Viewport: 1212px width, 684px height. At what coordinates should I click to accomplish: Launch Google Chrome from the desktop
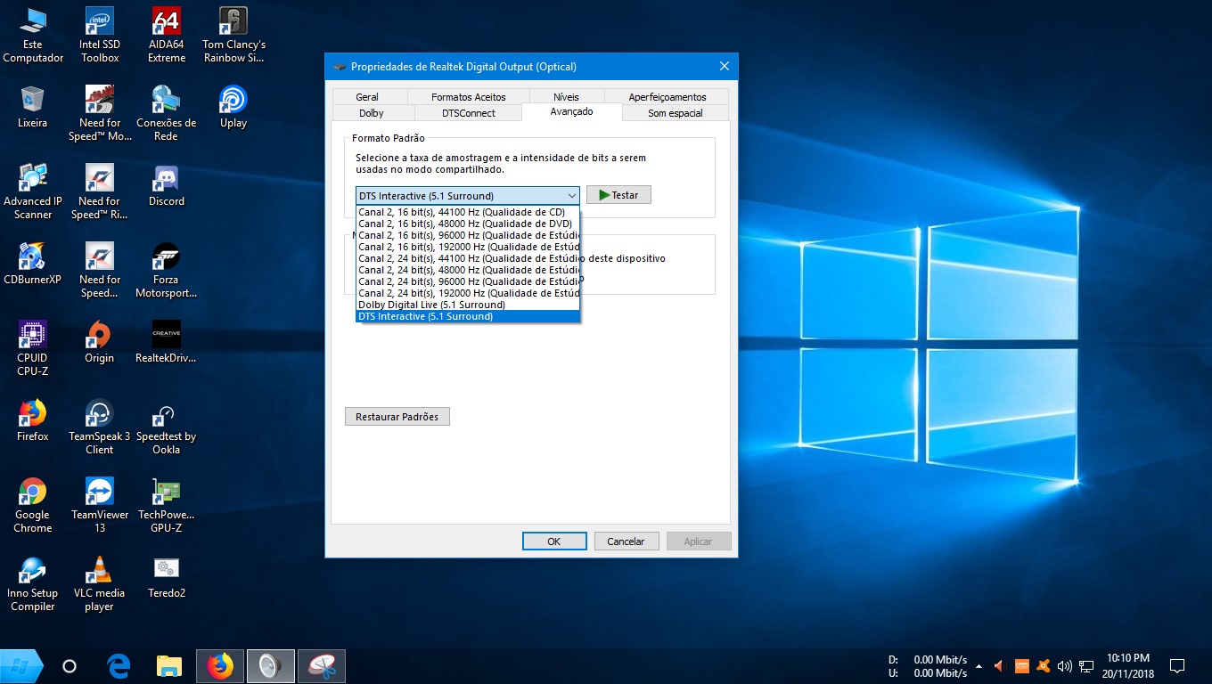(x=33, y=506)
